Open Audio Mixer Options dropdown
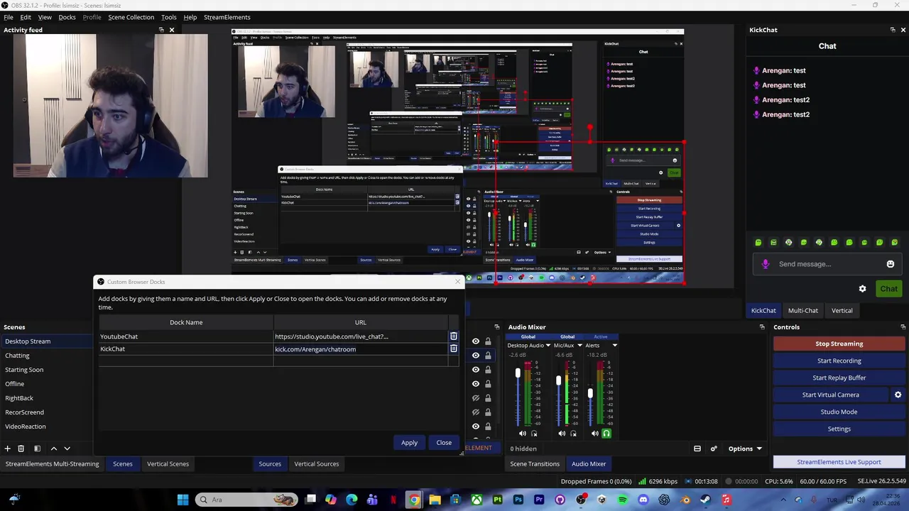 [x=745, y=449]
